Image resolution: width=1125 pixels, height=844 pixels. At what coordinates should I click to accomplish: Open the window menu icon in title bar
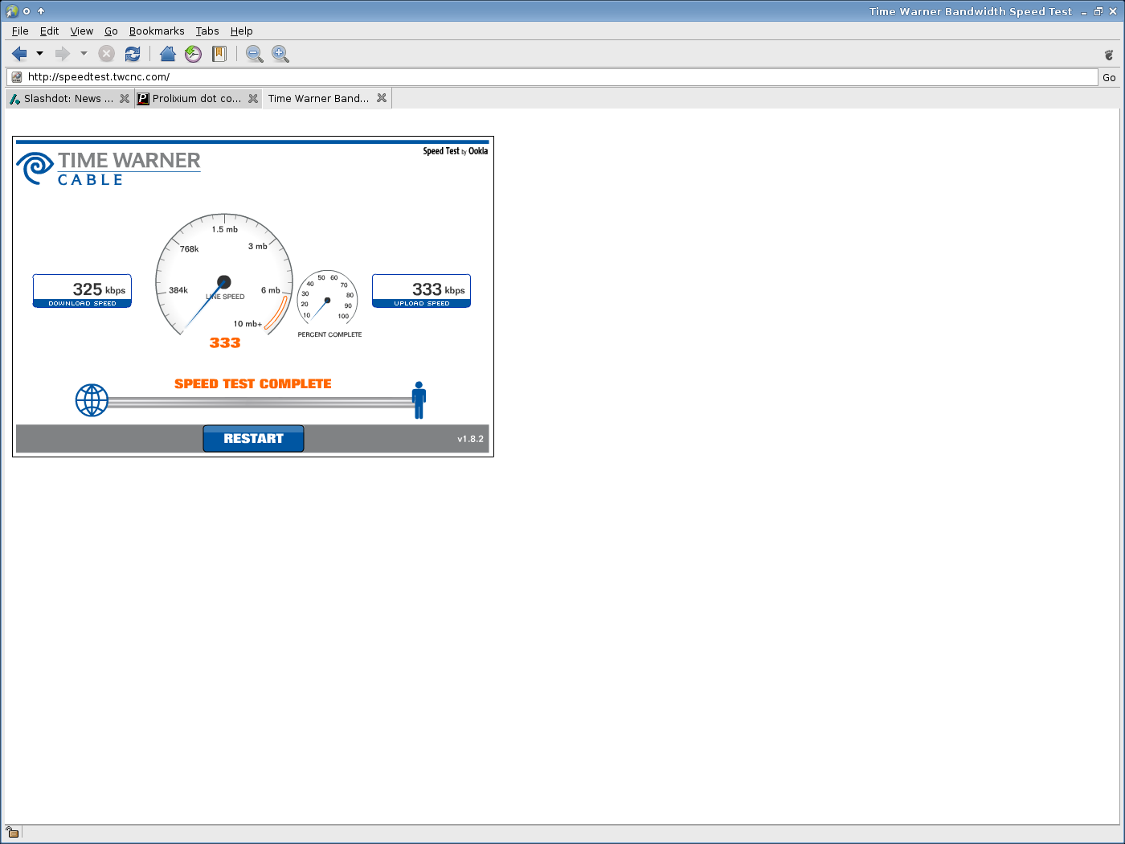pos(12,11)
